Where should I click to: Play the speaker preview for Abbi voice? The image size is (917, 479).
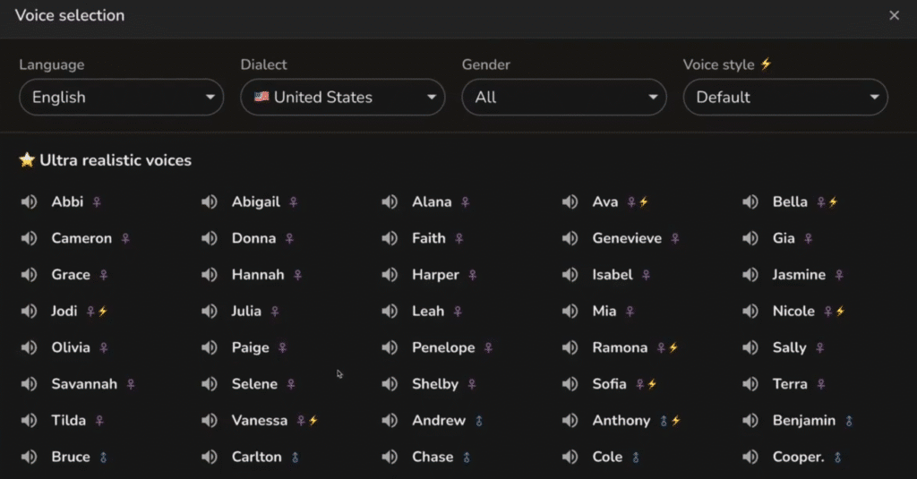(x=29, y=201)
